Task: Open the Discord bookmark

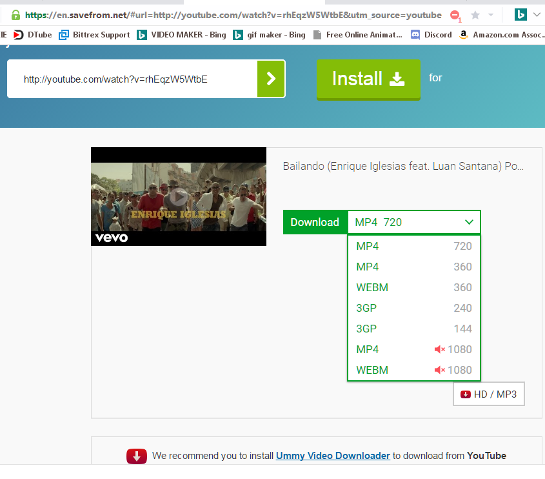Action: pos(431,35)
